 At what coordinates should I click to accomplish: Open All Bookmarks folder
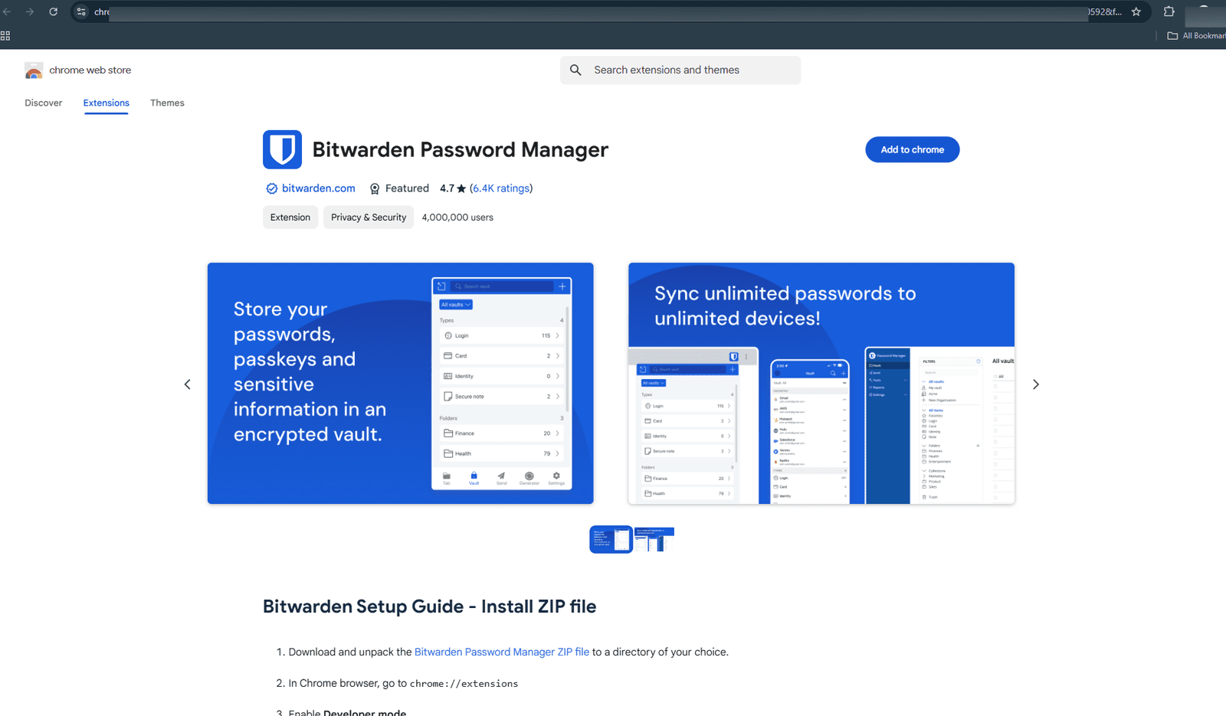[x=1197, y=36]
